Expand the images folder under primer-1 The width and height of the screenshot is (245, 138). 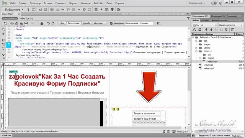[x=200, y=58]
